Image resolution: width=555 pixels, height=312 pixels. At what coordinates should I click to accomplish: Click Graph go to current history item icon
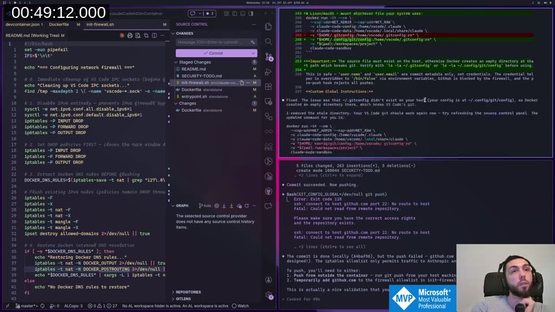click(x=217, y=206)
